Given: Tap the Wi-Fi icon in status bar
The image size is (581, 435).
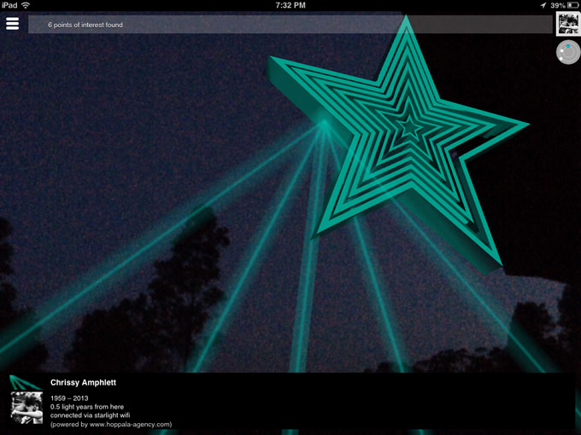Looking at the screenshot, I should coord(26,5).
